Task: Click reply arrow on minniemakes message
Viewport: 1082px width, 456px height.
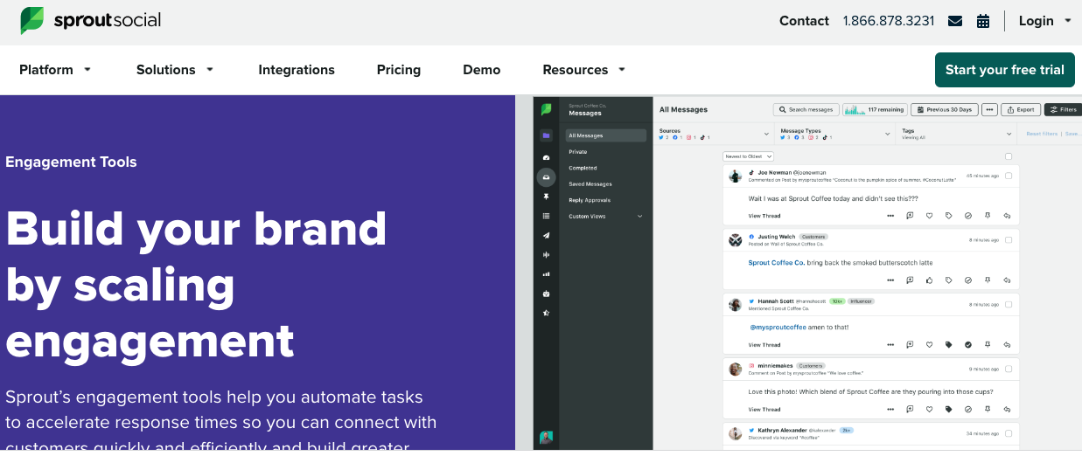Action: click(x=1007, y=409)
